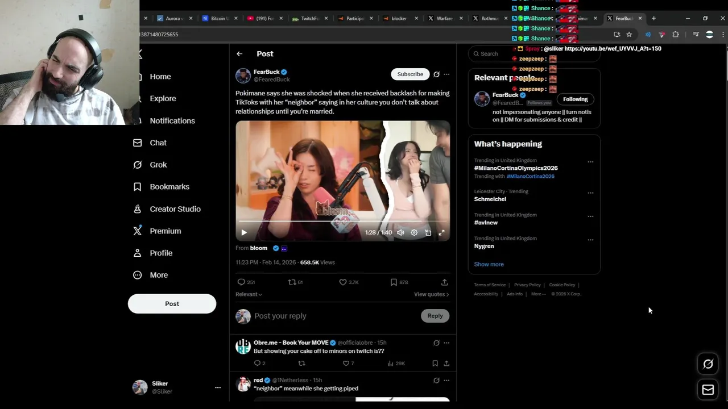Image resolution: width=728 pixels, height=409 pixels.
Task: Mute the video with the speaker icon
Action: tap(400, 232)
